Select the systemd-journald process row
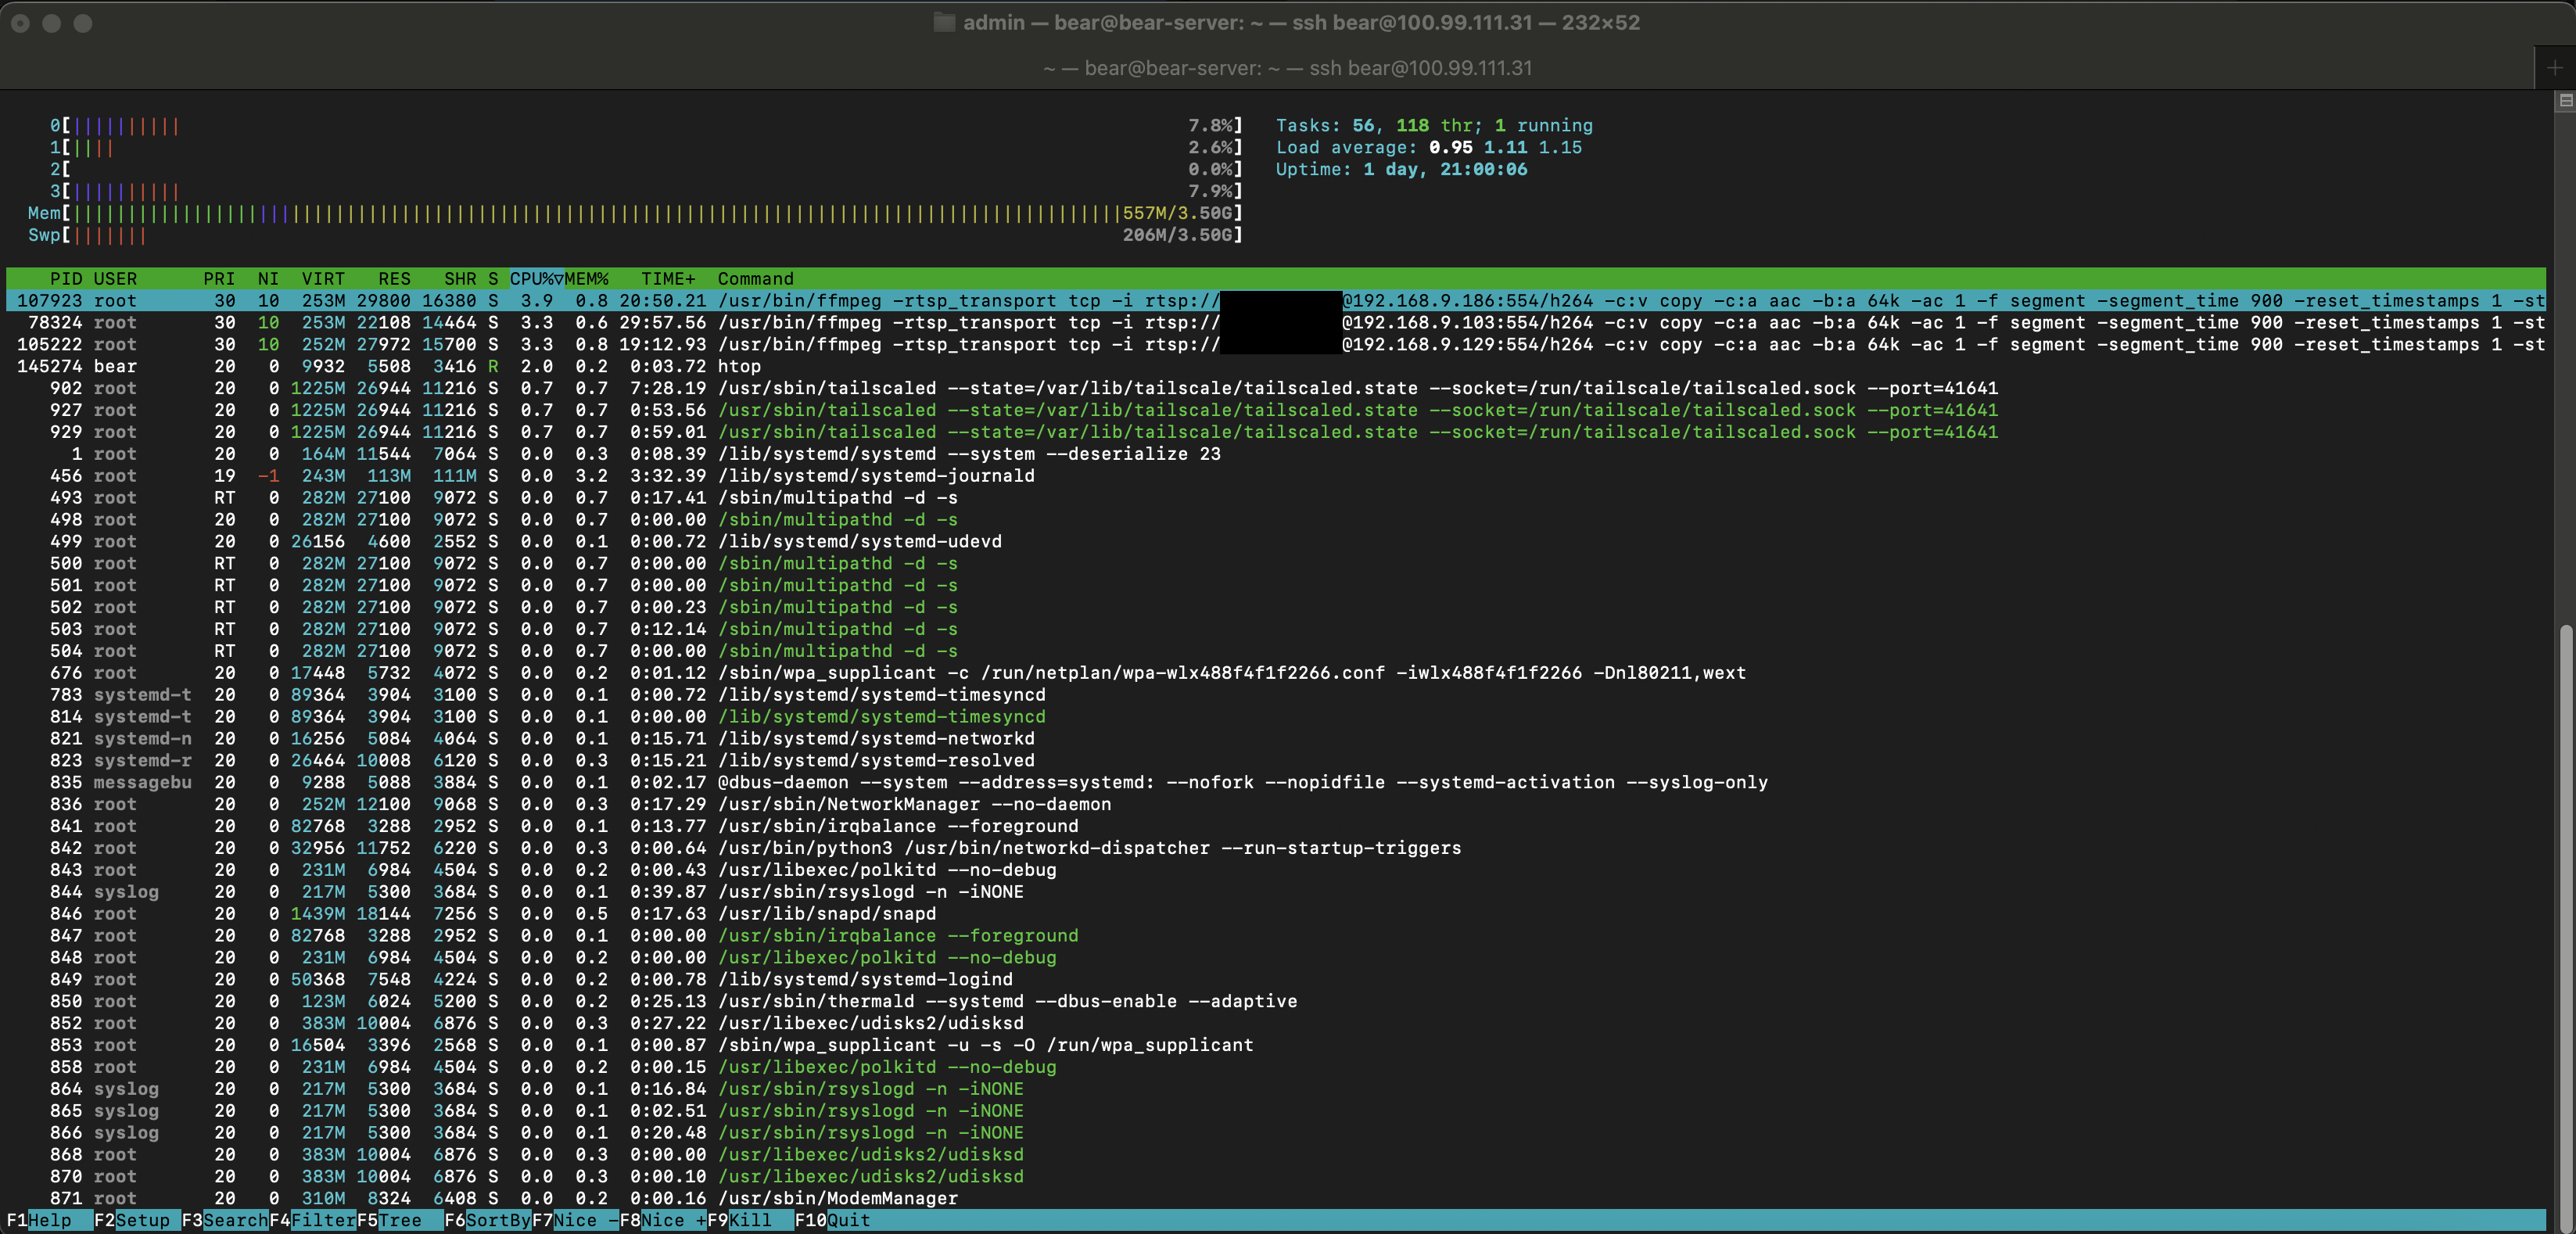The height and width of the screenshot is (1234, 2576). 875,476
